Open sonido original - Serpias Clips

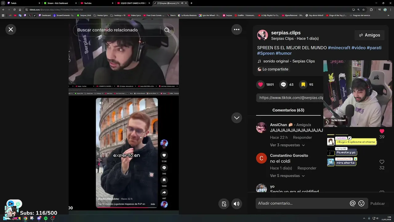(x=289, y=61)
